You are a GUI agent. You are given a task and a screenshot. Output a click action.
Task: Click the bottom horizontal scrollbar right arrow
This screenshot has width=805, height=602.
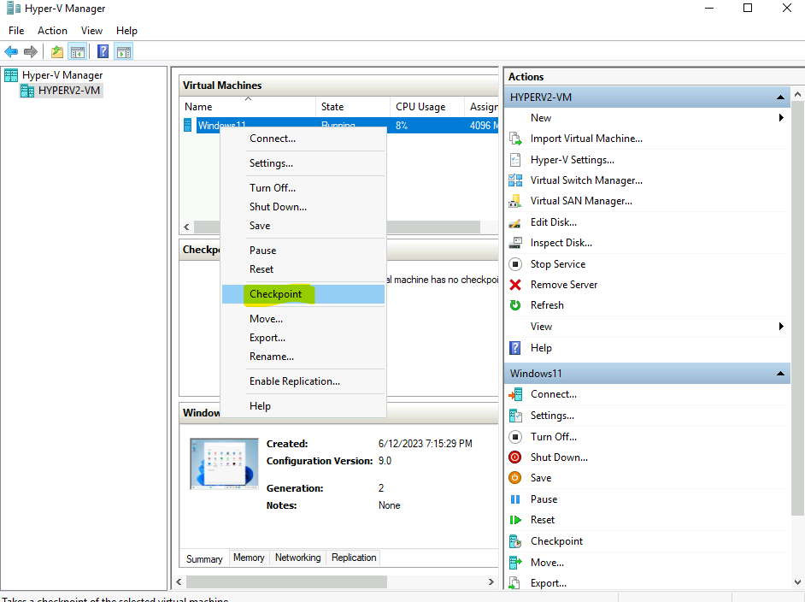pos(491,582)
